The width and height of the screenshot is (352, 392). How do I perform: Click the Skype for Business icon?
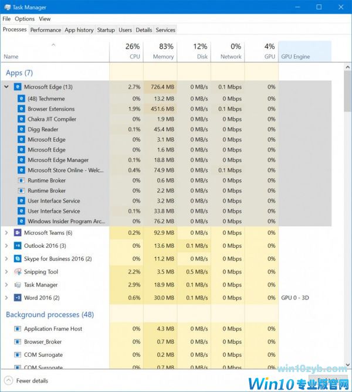pos(18,258)
